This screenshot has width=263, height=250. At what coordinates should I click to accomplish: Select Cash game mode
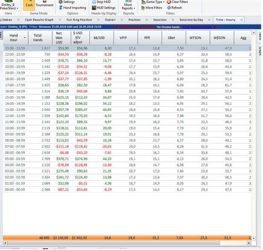pos(29,5)
